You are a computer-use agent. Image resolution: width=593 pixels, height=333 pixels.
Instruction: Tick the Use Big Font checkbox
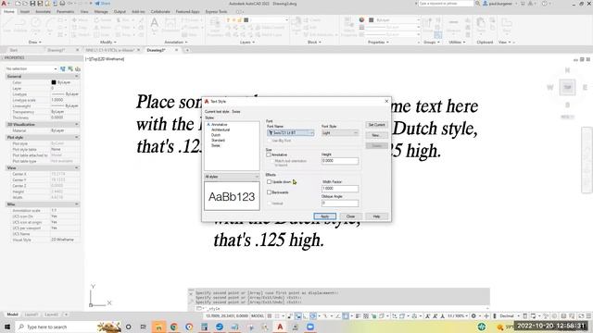click(270, 141)
